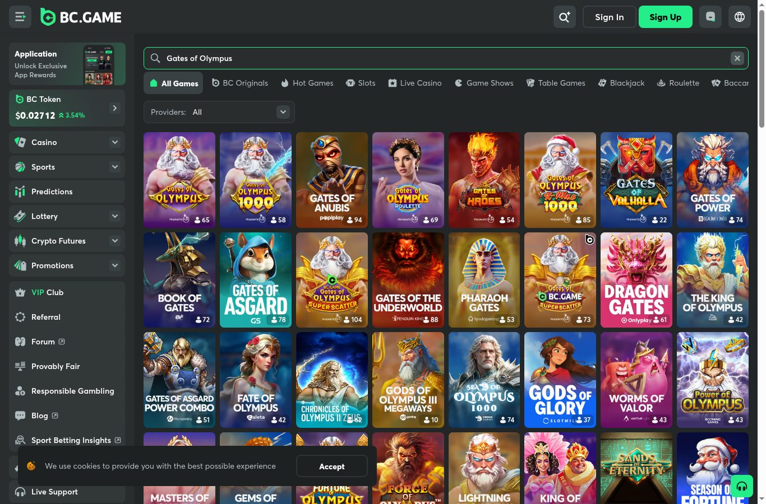Click the Crypto Futures candlestick icon
The height and width of the screenshot is (504, 766).
20,241
